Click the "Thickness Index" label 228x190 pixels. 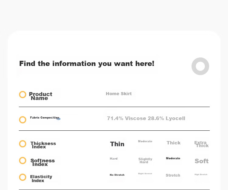[43, 145]
